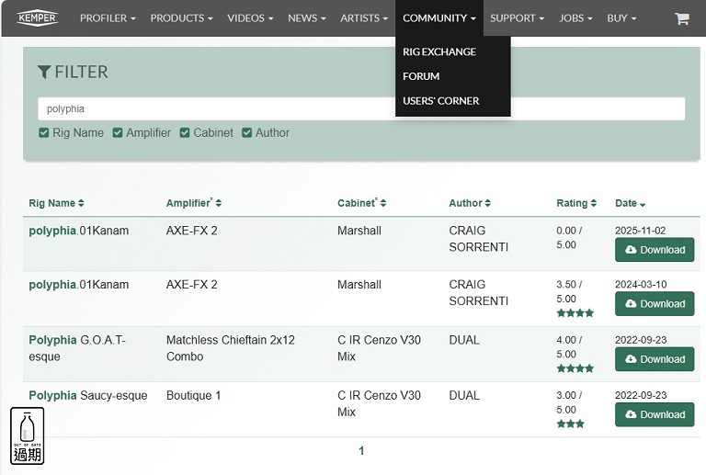Download the Polyphia G.O.A.T-esque rig
Viewport: 706px width, 475px height.
pos(655,359)
